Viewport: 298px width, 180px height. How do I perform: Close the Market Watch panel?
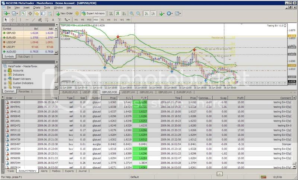point(57,25)
